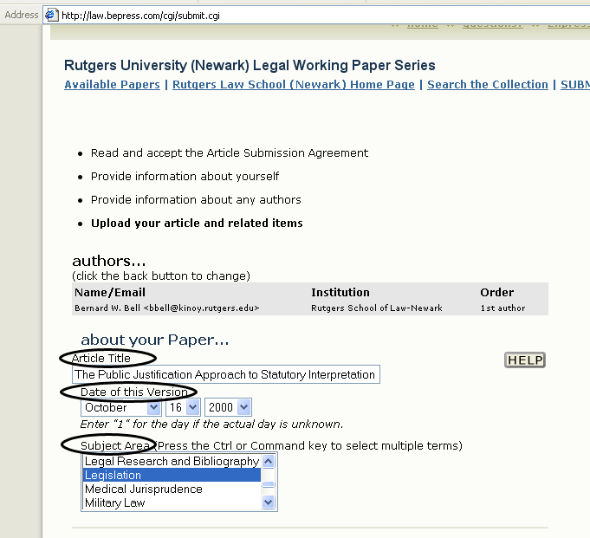Image resolution: width=590 pixels, height=538 pixels.
Task: Select Medical Jurisprudence in subject list
Action: click(x=172, y=489)
